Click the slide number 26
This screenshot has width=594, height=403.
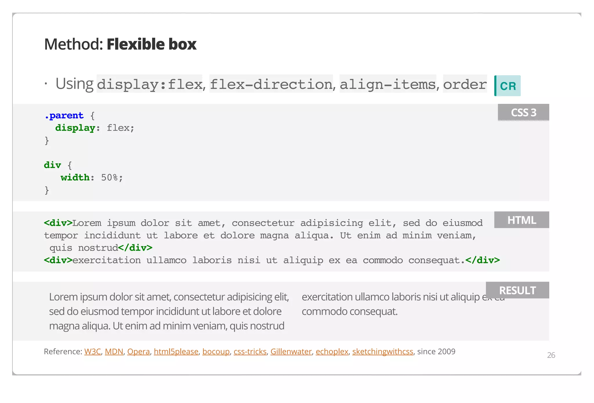(551, 355)
